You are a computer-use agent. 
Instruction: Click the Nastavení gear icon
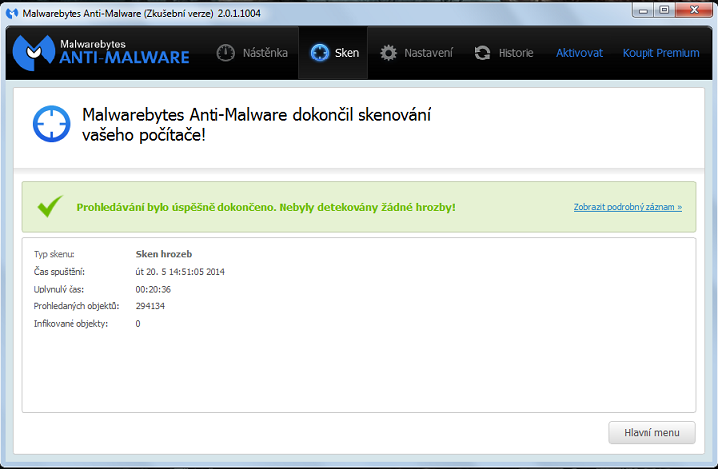tap(388, 53)
